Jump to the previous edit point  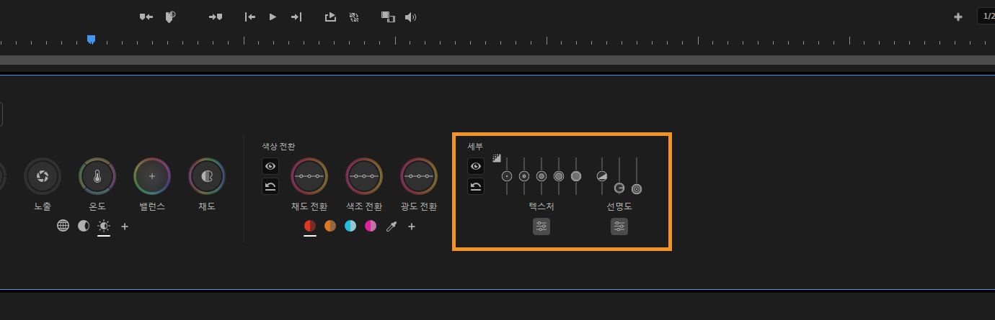(250, 17)
